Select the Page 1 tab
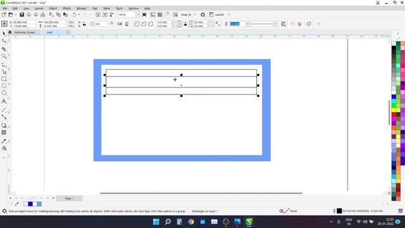The height and width of the screenshot is (228, 405). click(x=69, y=198)
